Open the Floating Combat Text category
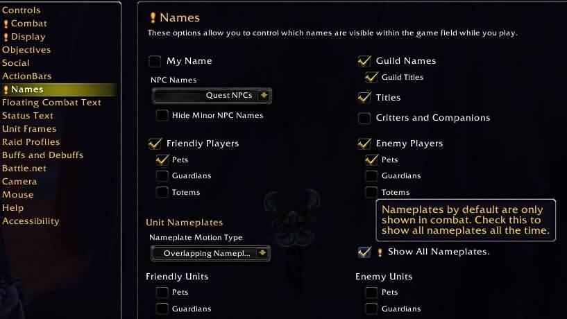The width and height of the screenshot is (567, 319). point(52,103)
